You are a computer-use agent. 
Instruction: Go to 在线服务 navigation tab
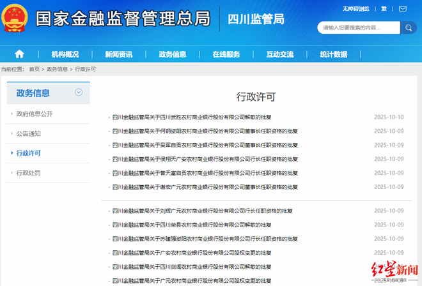click(226, 54)
